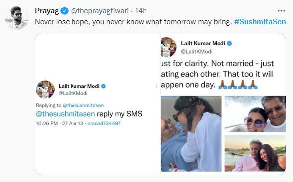Screen dimensions: 293x182
Task: Click the erased734497 source link
Action: [x=104, y=123]
